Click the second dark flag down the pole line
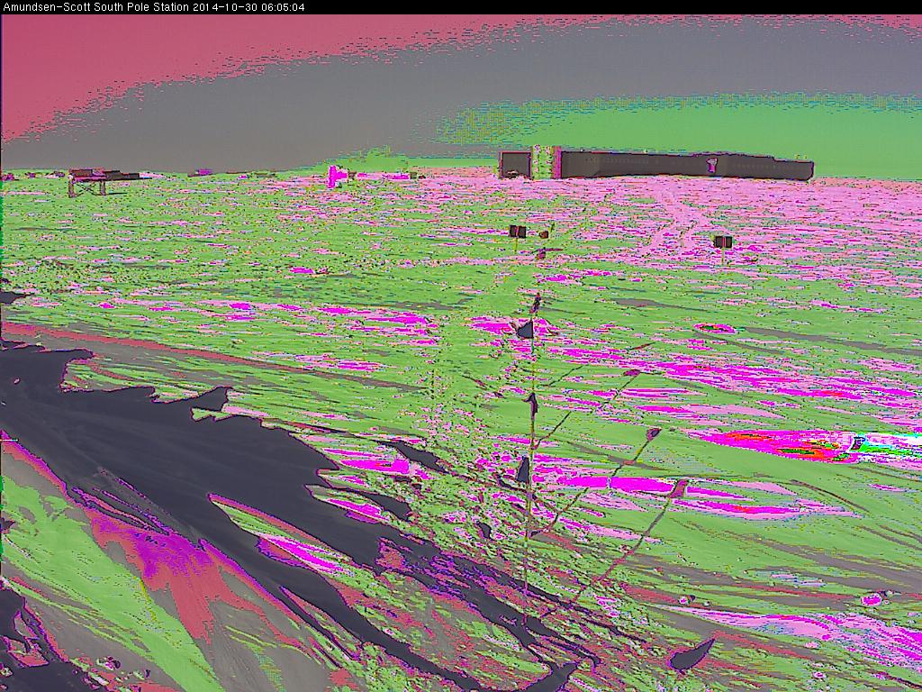The width and height of the screenshot is (922, 692). (532, 403)
